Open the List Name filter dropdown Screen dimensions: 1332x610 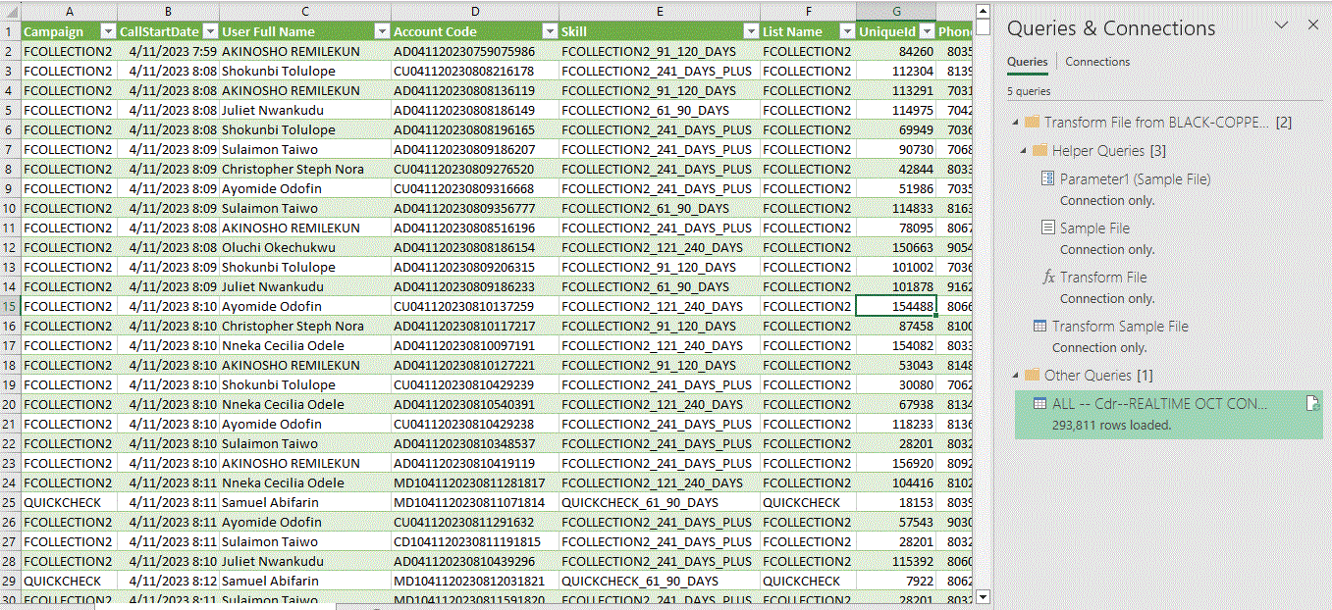click(848, 31)
